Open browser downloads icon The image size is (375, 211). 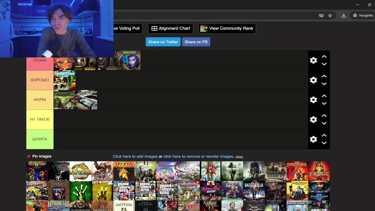(x=344, y=16)
